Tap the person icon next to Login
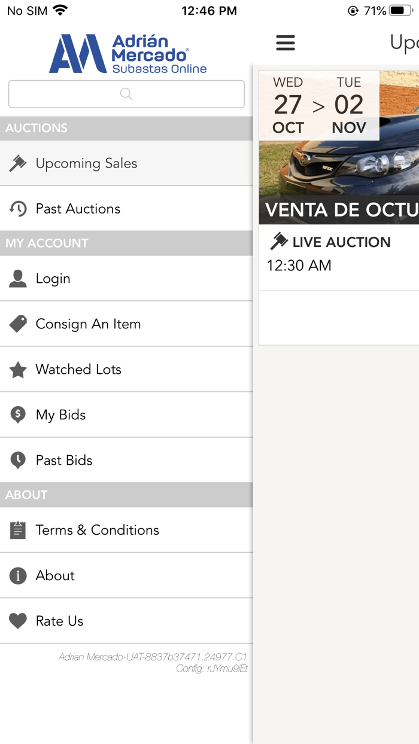 (x=18, y=279)
